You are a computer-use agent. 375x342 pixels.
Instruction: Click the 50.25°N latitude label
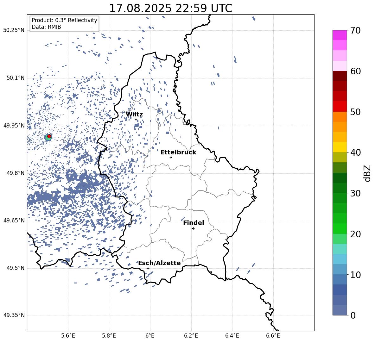click(14, 30)
